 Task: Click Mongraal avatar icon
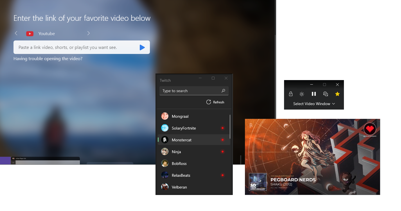[165, 116]
